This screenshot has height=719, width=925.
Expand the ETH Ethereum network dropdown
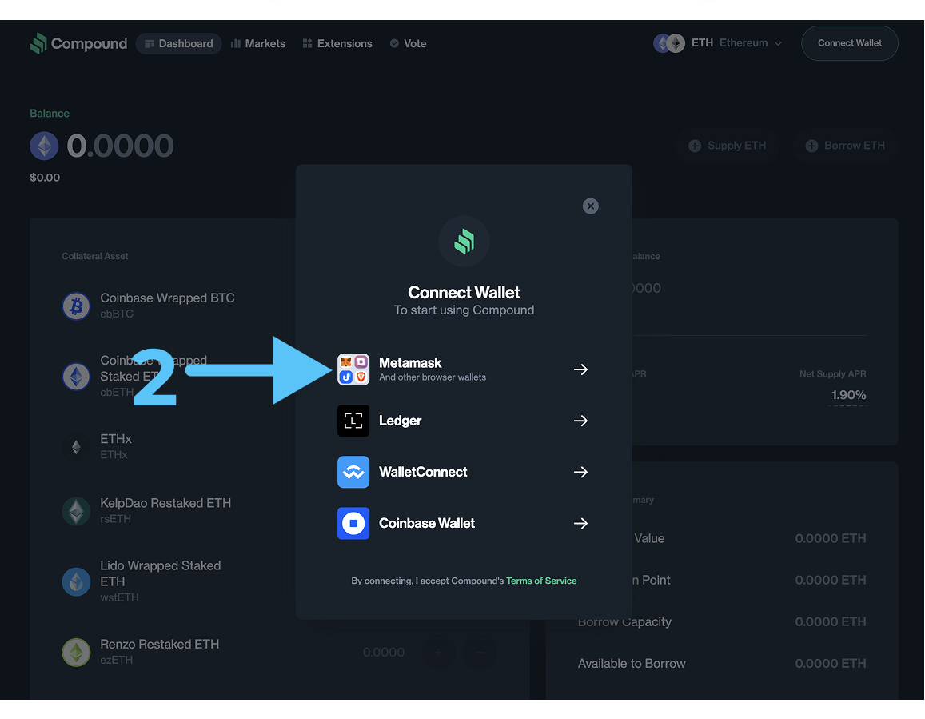click(718, 43)
